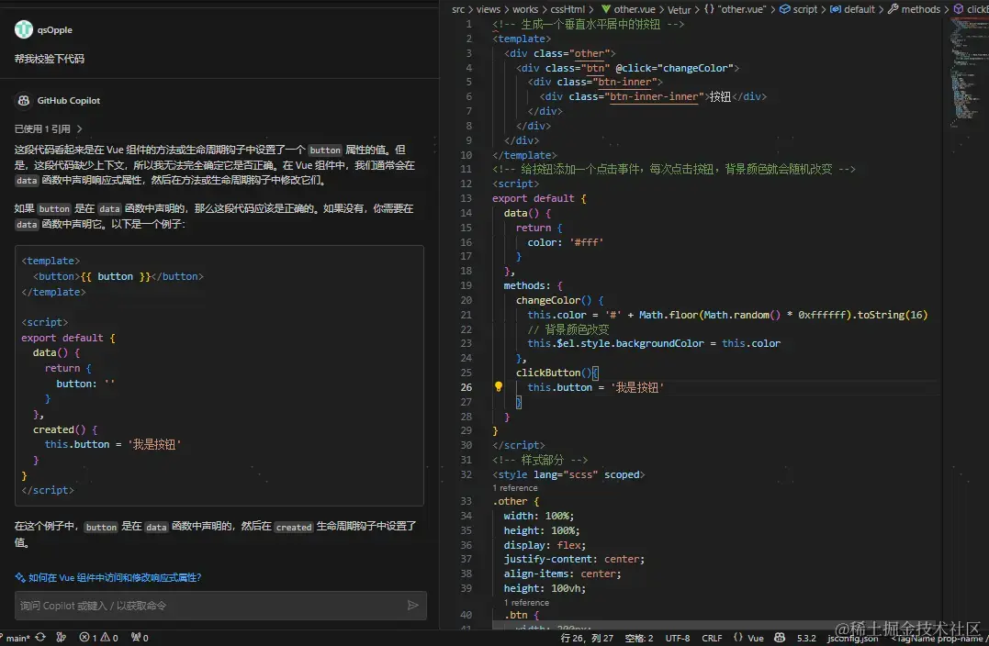Viewport: 989px width, 646px height.
Task: Expand the used references disclosure arrow
Action: point(80,128)
